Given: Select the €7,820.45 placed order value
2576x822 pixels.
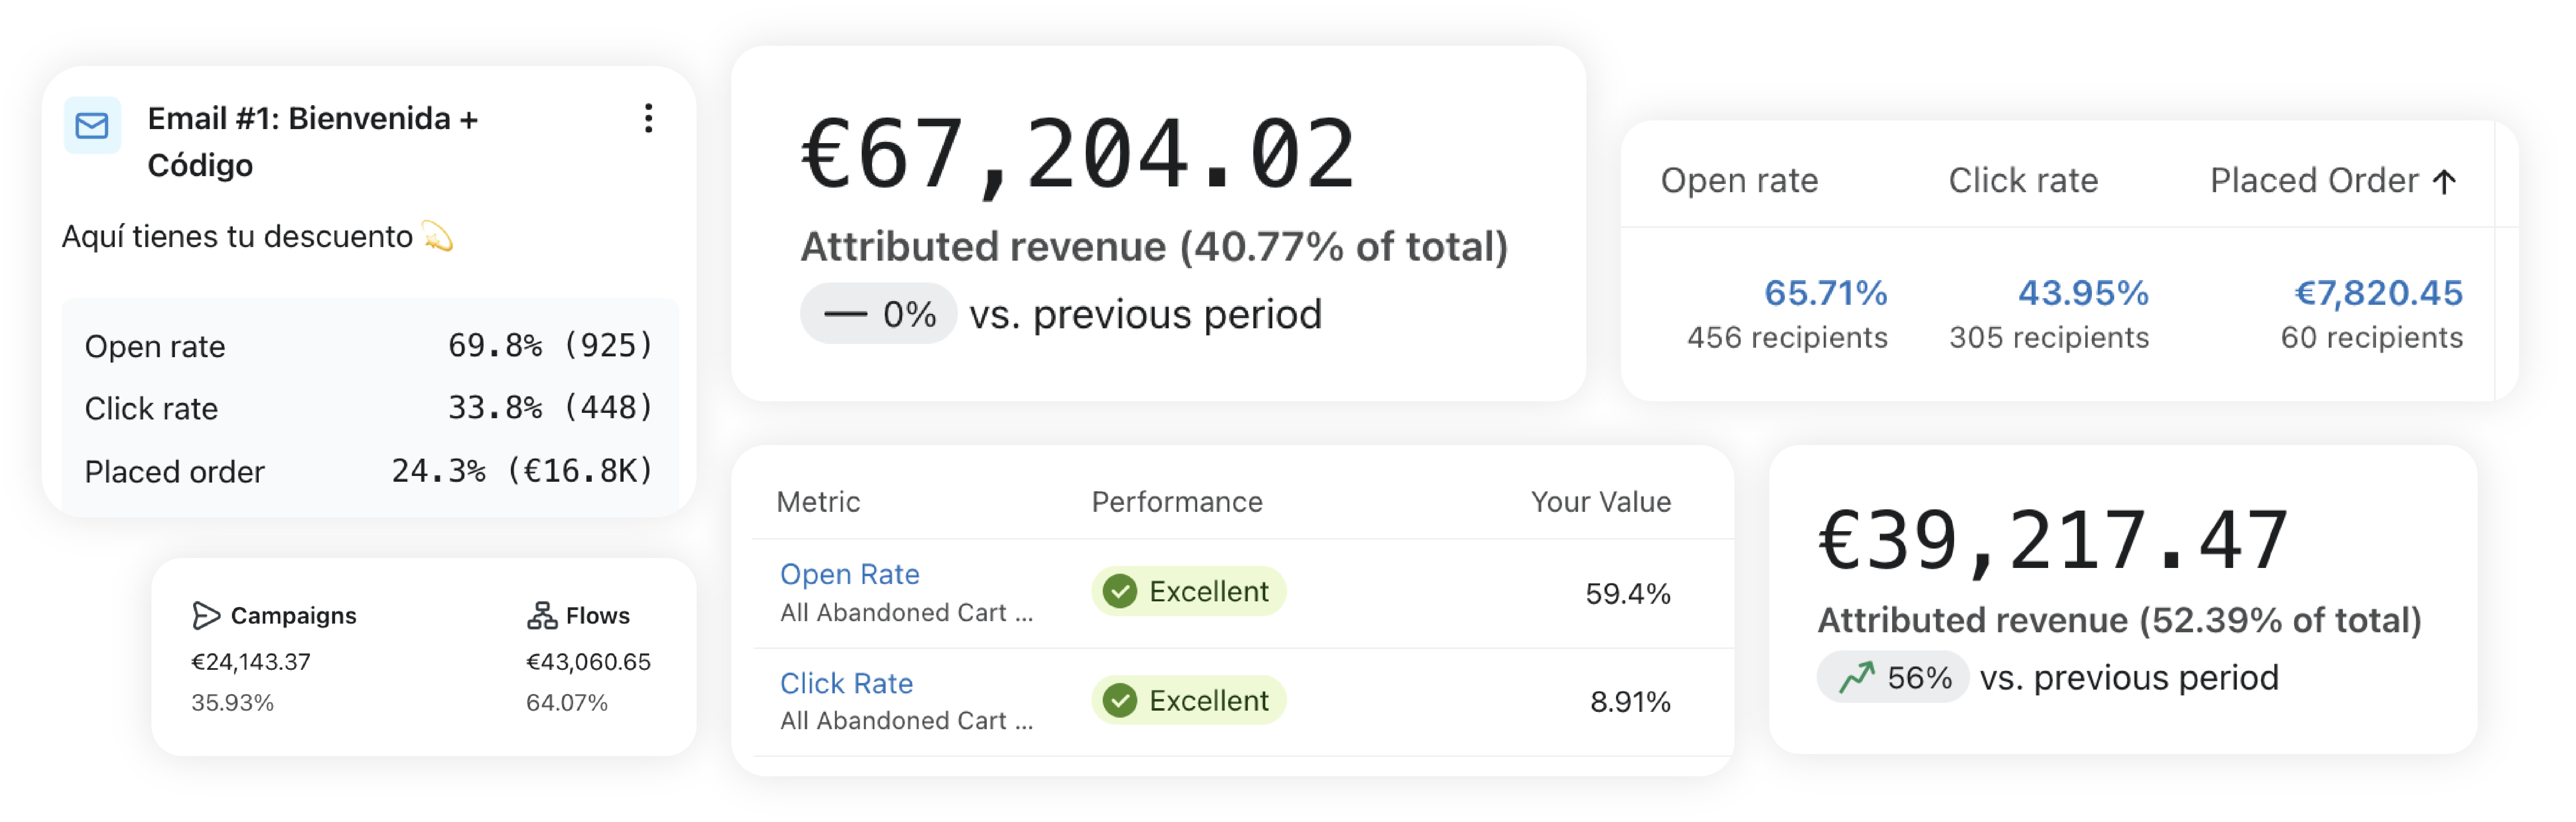Looking at the screenshot, I should [x=2377, y=293].
